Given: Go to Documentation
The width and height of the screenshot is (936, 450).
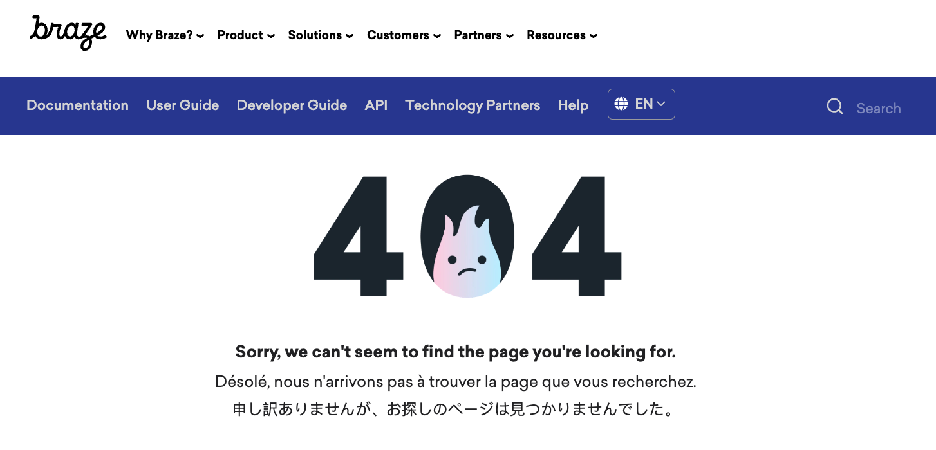Looking at the screenshot, I should [x=77, y=105].
